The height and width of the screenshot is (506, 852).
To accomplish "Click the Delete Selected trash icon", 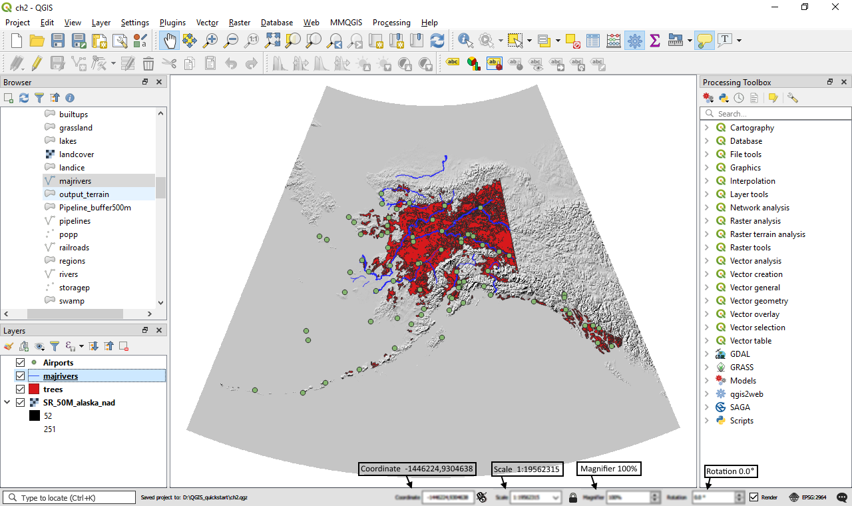I will click(148, 63).
